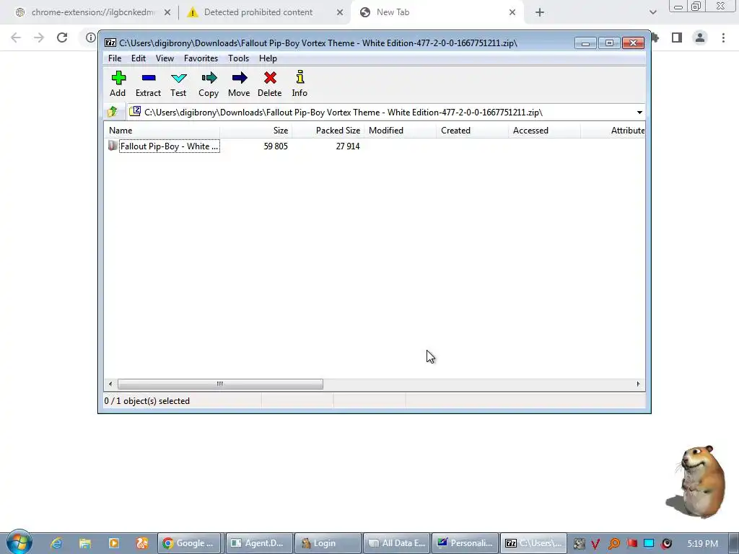
Task: Toggle the Chrome side panel icon
Action: click(677, 38)
